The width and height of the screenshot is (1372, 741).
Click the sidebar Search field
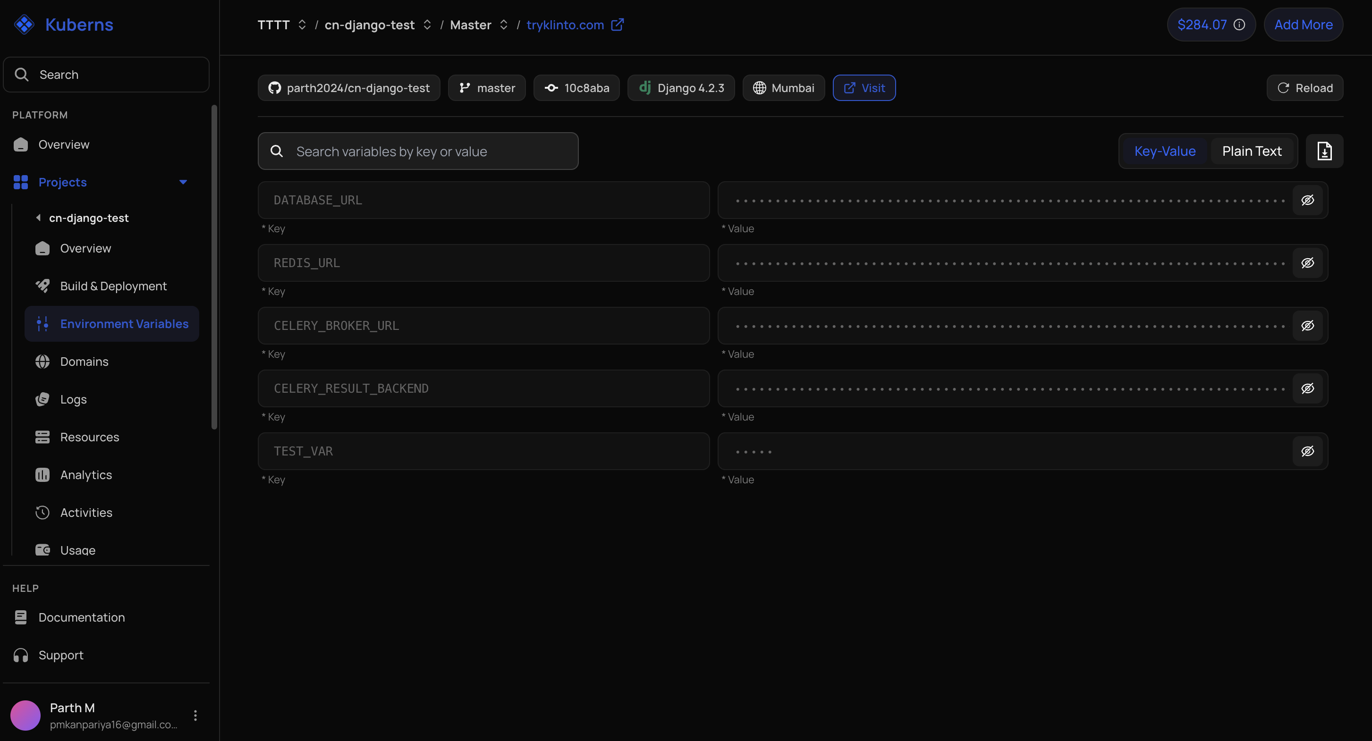click(x=107, y=75)
